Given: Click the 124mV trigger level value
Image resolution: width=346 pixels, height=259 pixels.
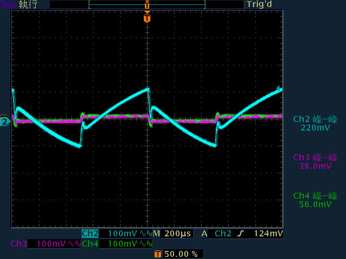Looking at the screenshot, I should (268, 234).
